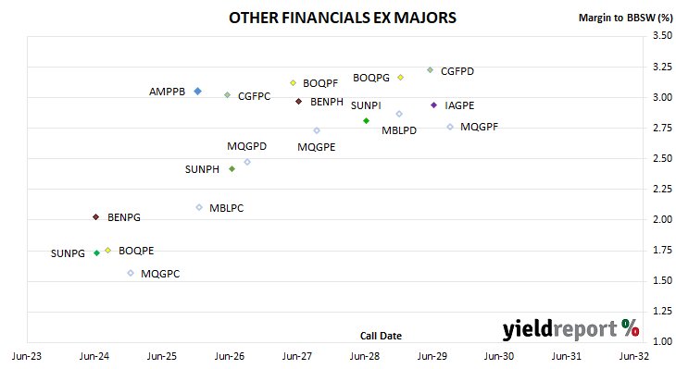Click the yieldreport logo
Viewport: 676px width, 369px height.
570,329
